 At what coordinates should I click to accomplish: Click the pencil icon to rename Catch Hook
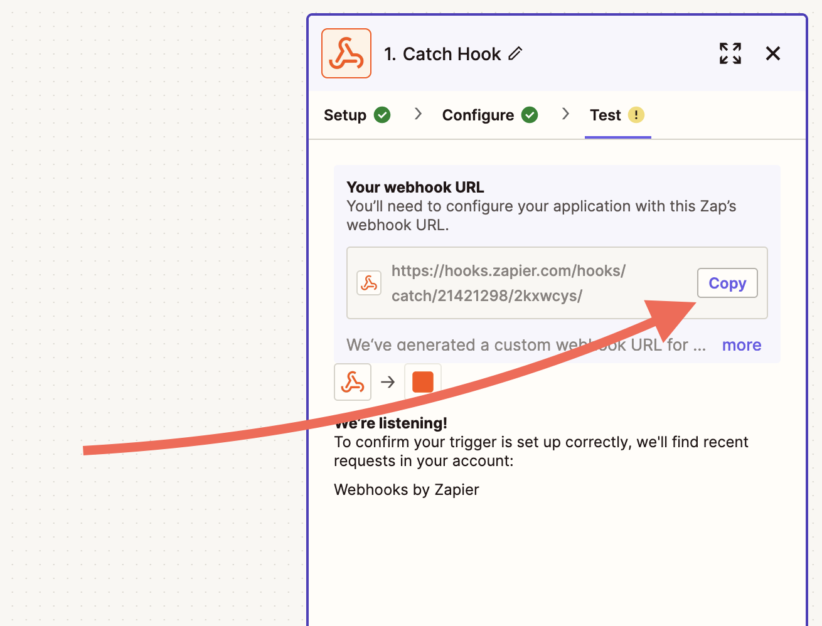click(x=515, y=54)
